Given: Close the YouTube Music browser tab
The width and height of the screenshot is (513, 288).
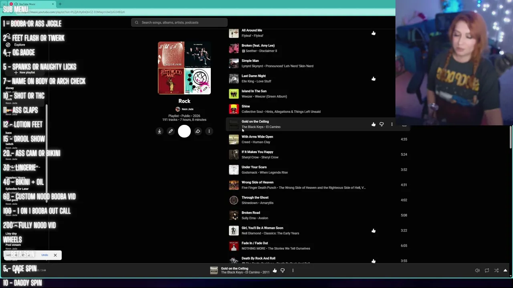Looking at the screenshot, I should [x=53, y=4].
